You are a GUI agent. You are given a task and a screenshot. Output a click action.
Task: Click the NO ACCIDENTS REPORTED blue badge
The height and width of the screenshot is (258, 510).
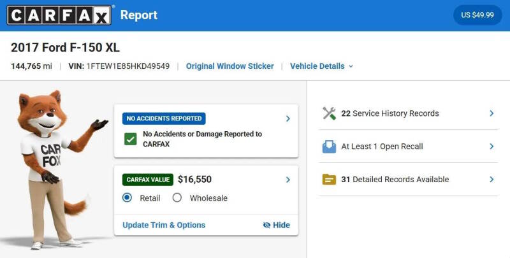point(164,118)
